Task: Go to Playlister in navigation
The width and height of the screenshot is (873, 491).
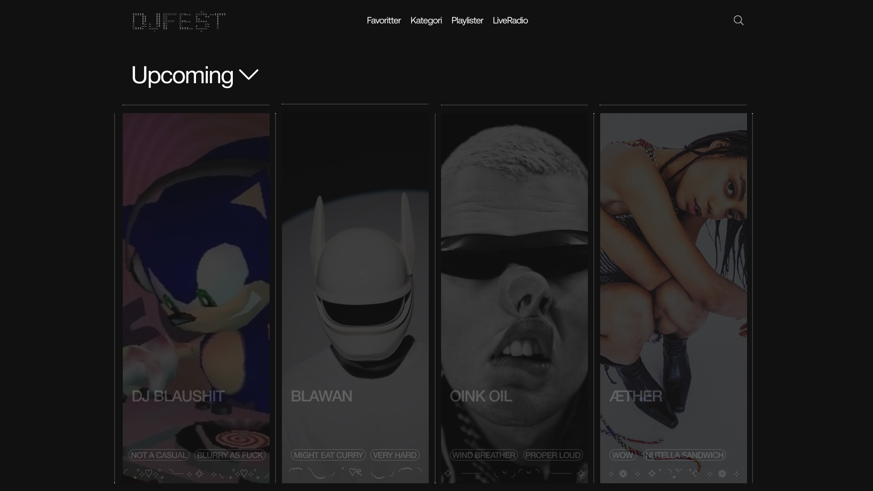Action: pos(467,20)
